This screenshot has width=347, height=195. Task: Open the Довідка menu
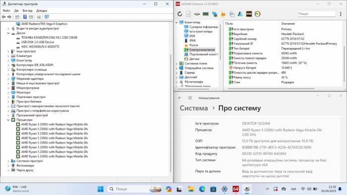pyautogui.click(x=42, y=10)
